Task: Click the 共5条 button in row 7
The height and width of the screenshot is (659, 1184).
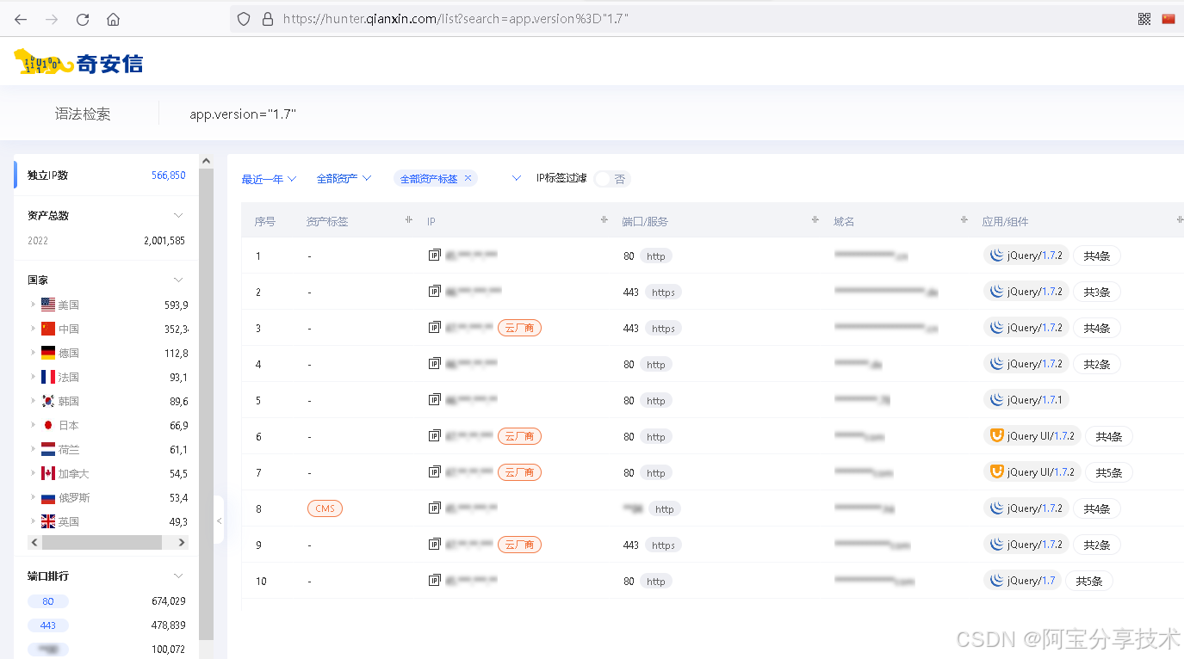Action: pos(1109,472)
